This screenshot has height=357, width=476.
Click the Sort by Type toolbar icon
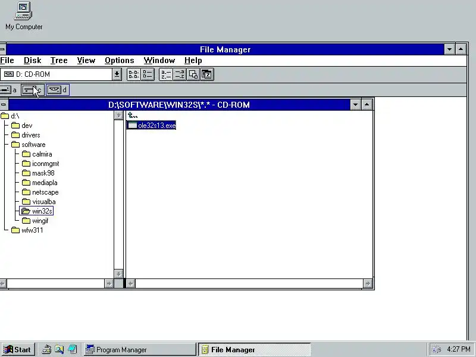[x=180, y=74]
